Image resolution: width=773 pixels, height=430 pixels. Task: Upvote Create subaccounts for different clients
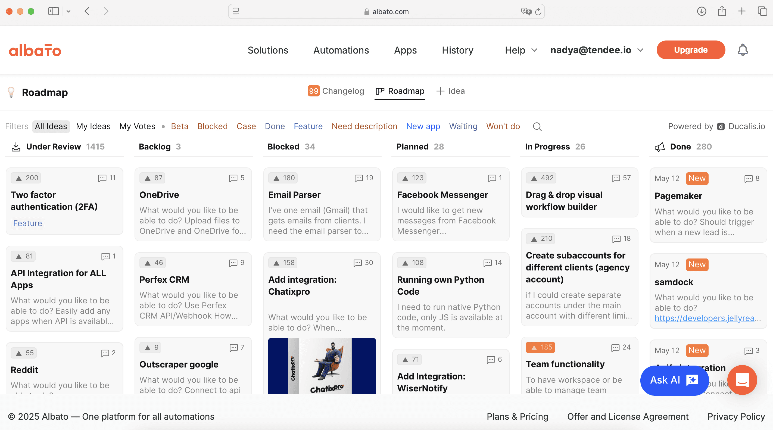540,239
